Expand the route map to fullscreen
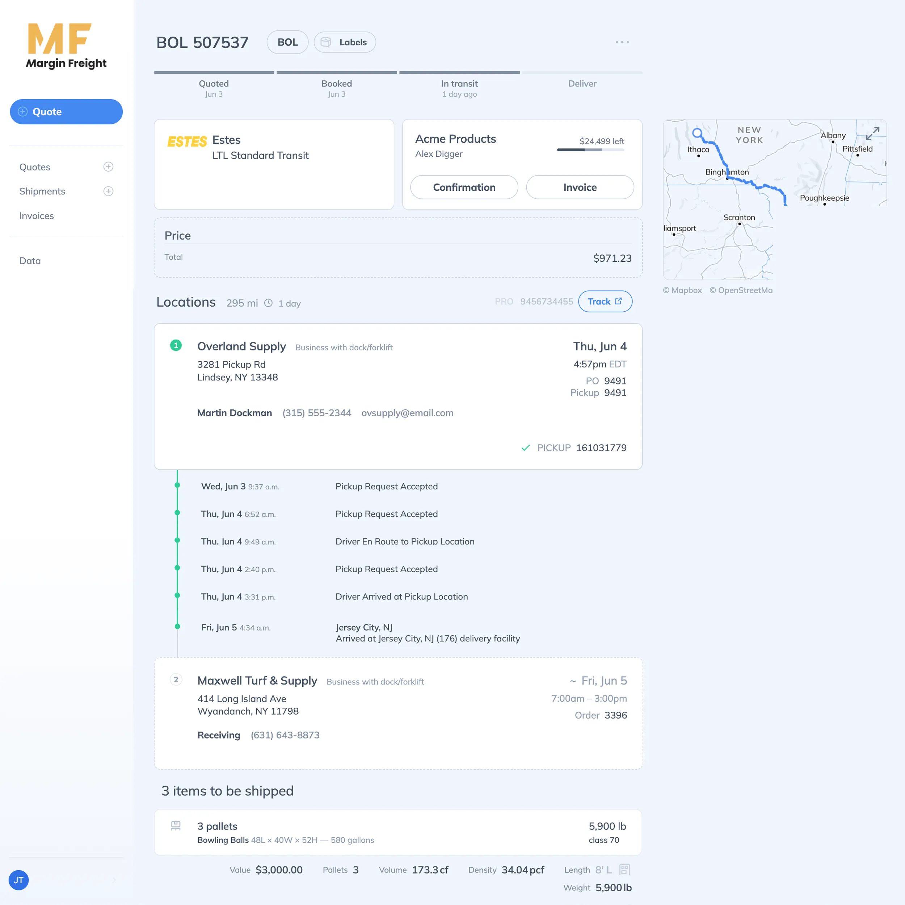This screenshot has width=905, height=905. click(872, 133)
